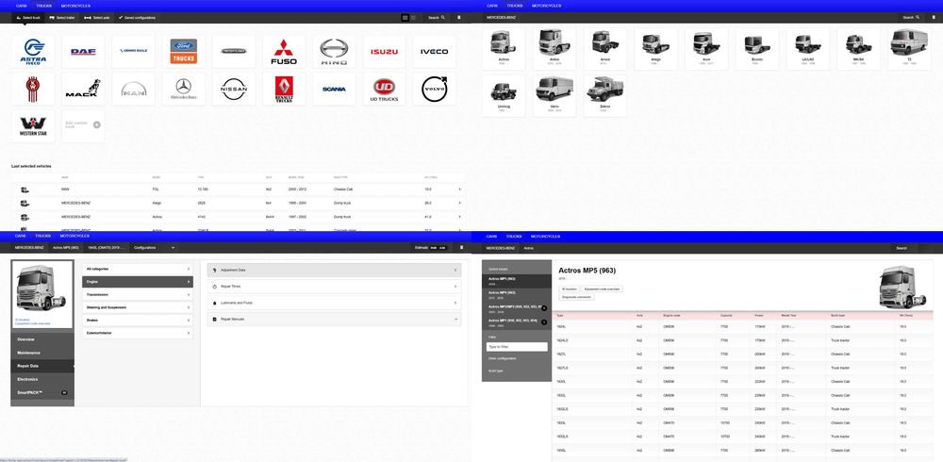943x462 pixels.
Task: Go to MOTORCYCLES in the brand selection panel
Action: 75,6
